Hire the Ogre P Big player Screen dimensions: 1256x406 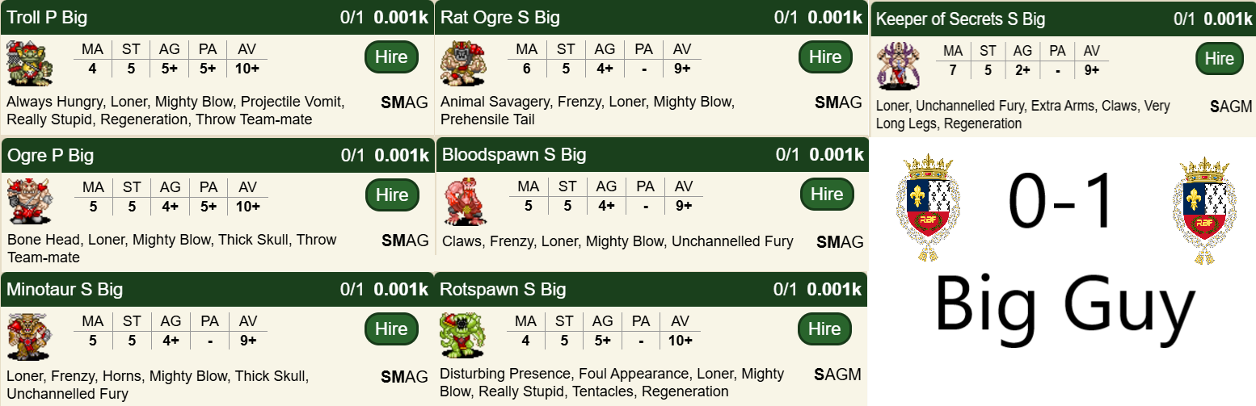pos(392,195)
